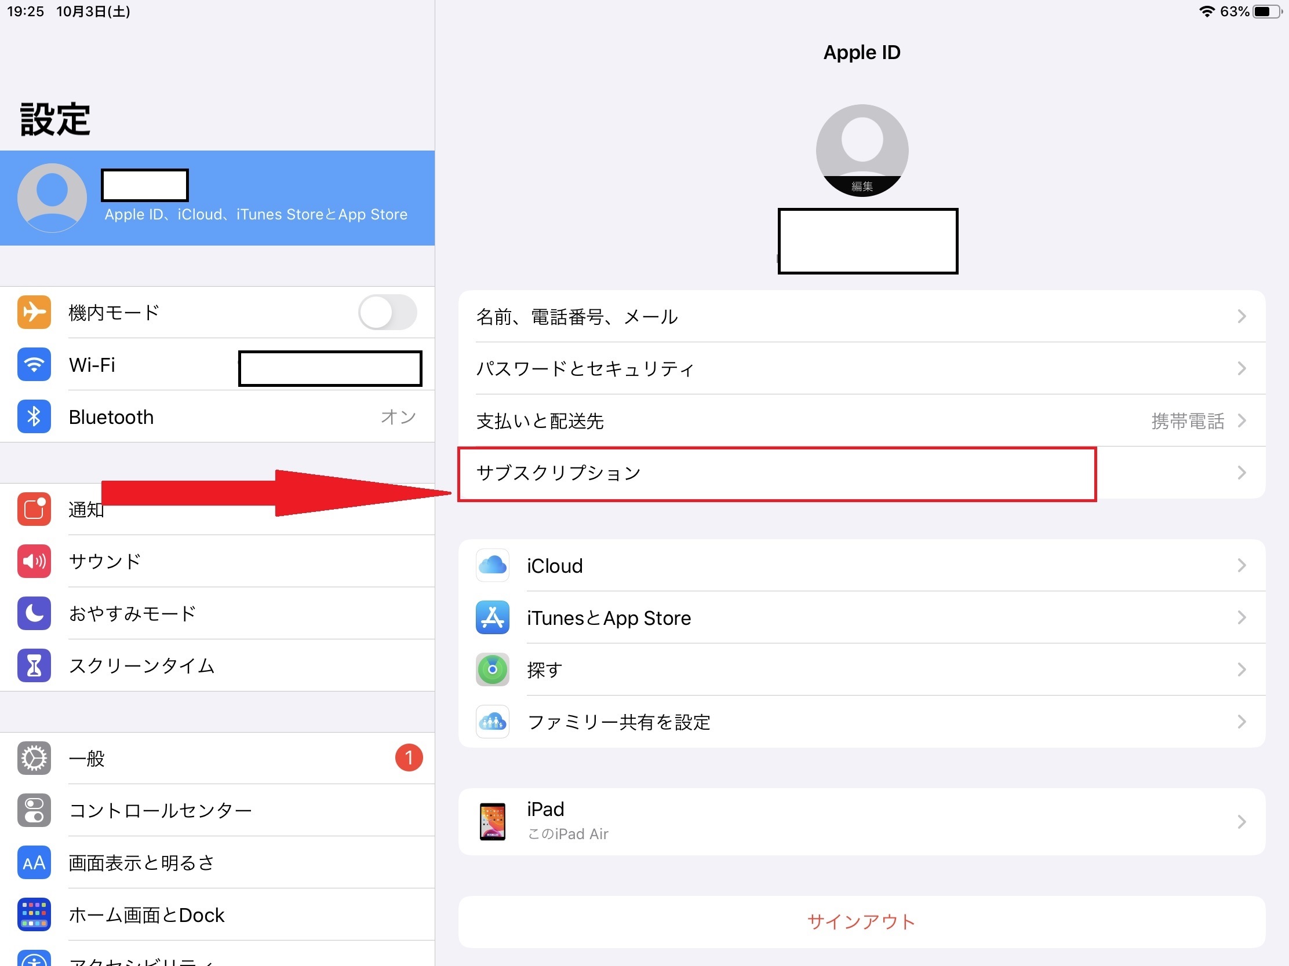The height and width of the screenshot is (966, 1289).
Task: Tap the Wi-Fi status bar icon
Action: click(1206, 11)
